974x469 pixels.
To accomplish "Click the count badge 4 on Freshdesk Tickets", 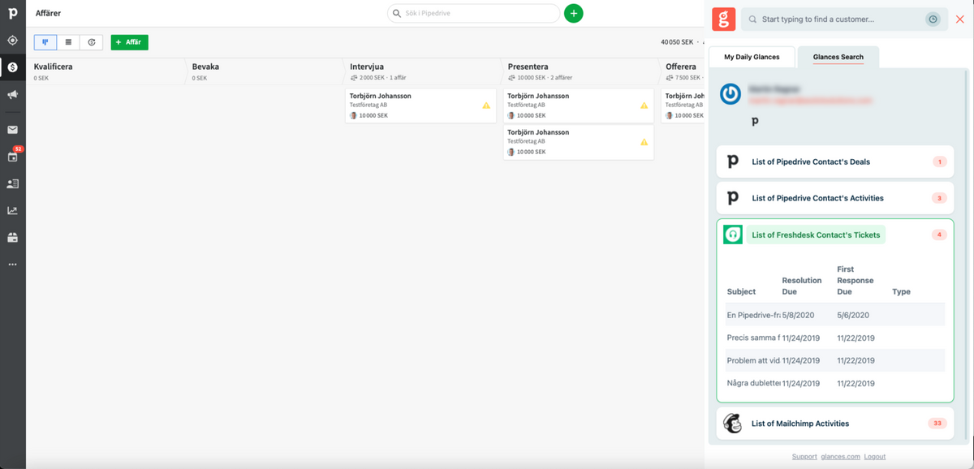I will click(x=940, y=234).
